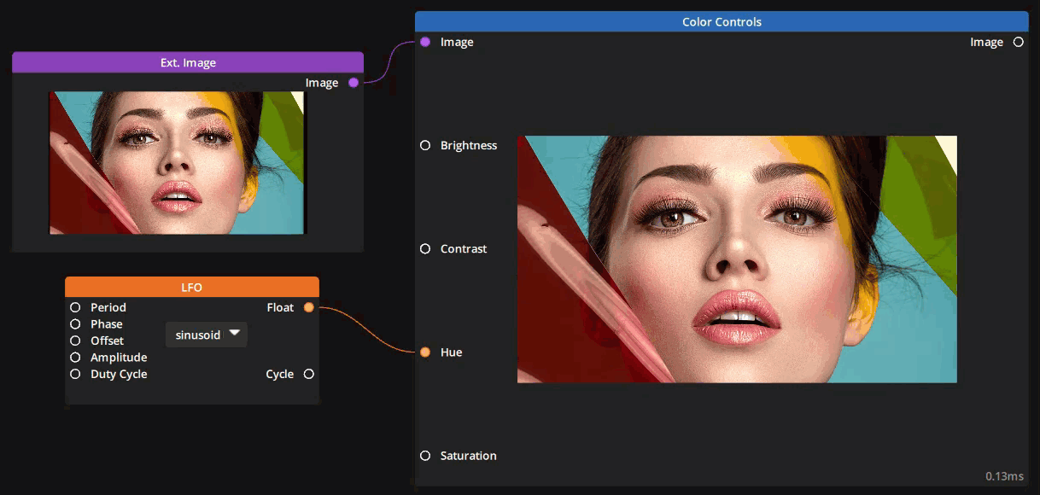The width and height of the screenshot is (1040, 495).
Task: Click the LFO Cycle output port
Action: (309, 374)
